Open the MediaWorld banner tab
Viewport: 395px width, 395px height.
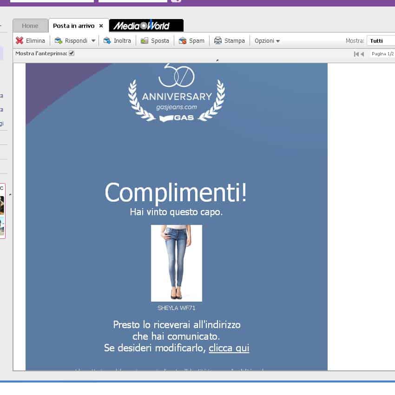[146, 26]
